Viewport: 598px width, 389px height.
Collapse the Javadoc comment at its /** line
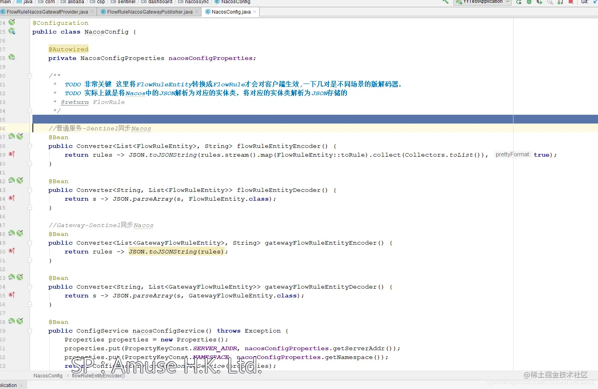(30, 76)
